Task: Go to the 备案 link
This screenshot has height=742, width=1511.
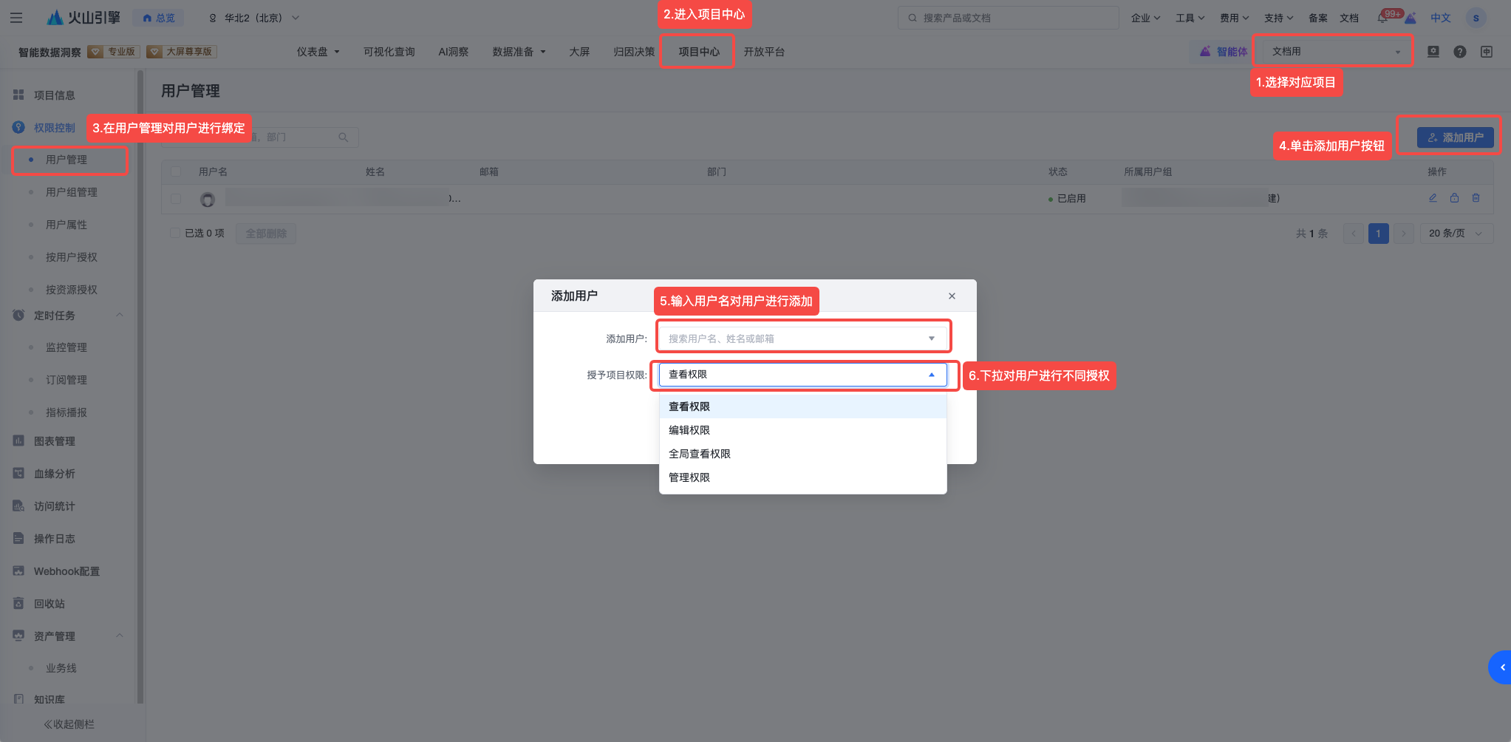Action: pos(1318,18)
